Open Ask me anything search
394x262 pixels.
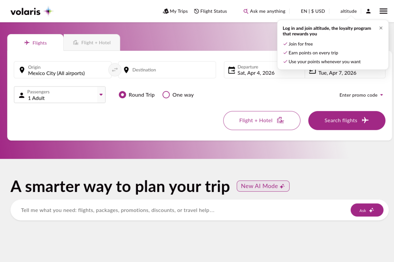click(264, 11)
